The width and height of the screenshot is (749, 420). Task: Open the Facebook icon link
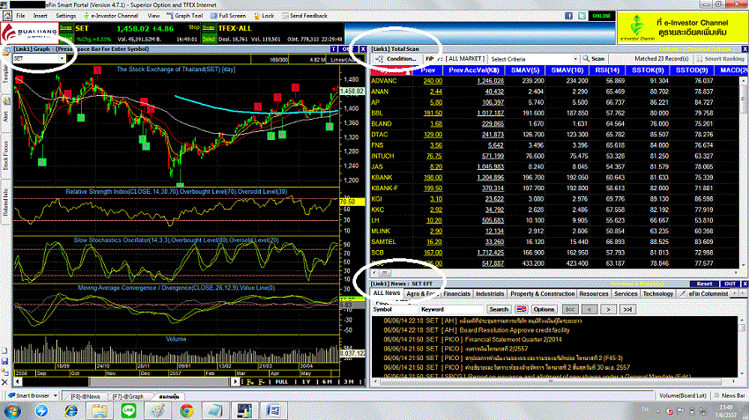568,16
